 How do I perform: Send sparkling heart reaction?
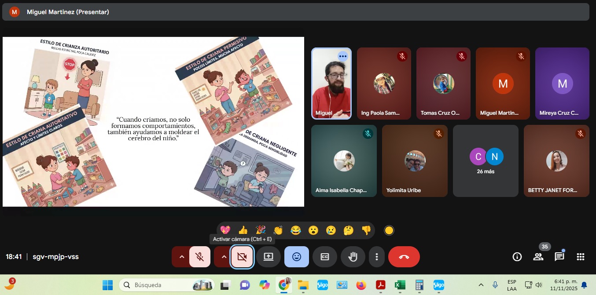[x=225, y=230]
